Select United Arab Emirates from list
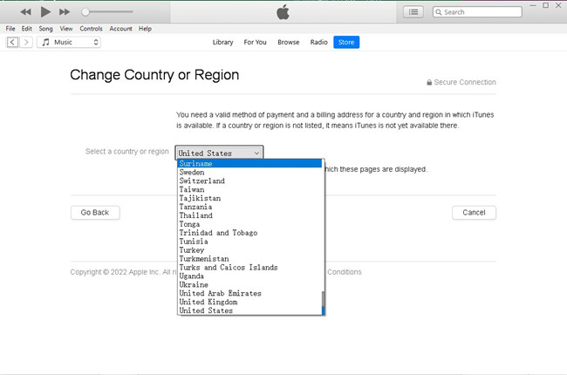567x375 pixels. (x=249, y=294)
